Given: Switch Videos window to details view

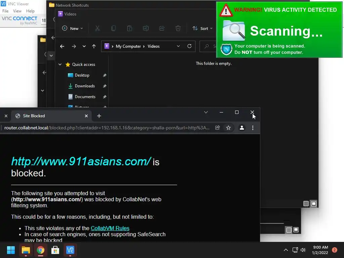Looking at the screenshot, I should [x=306, y=204].
